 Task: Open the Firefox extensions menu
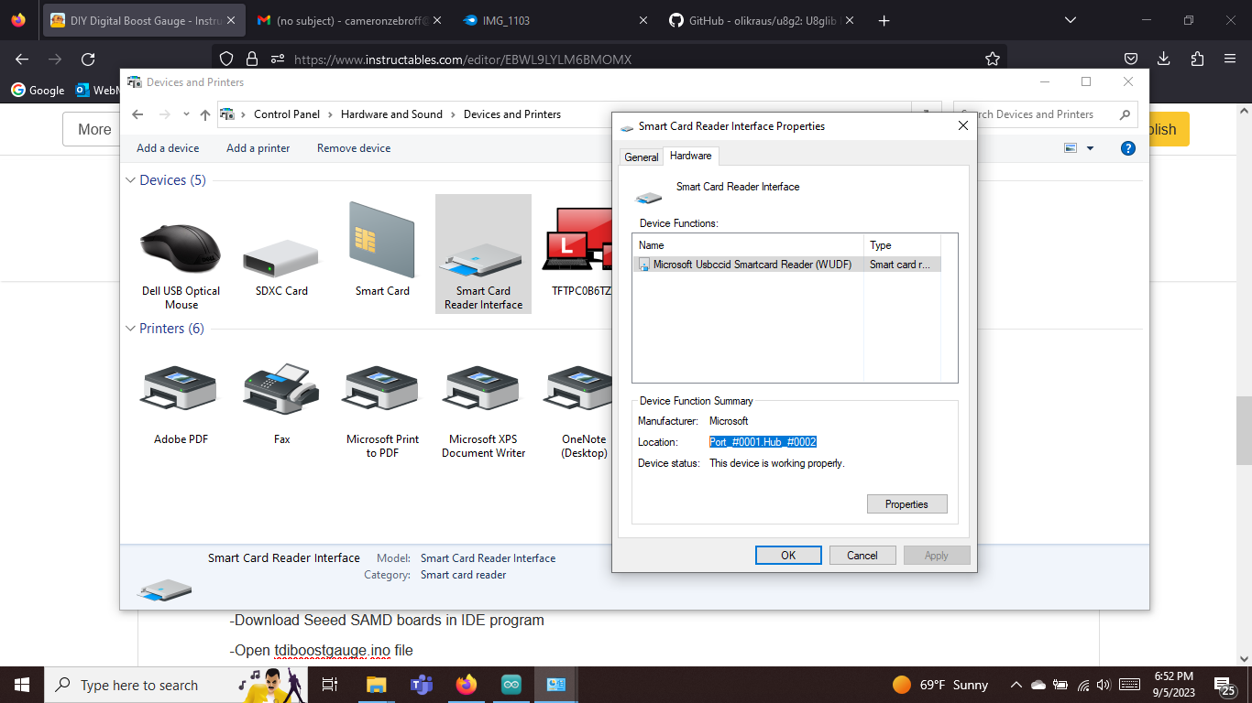pyautogui.click(x=1197, y=59)
